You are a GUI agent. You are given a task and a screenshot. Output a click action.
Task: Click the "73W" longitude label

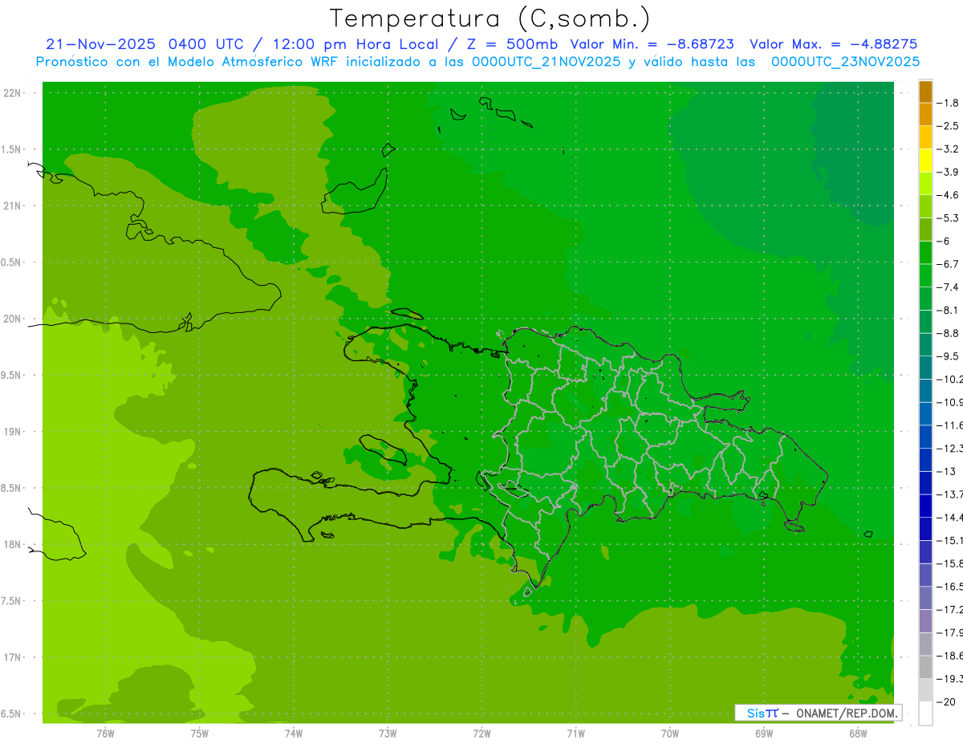388,734
